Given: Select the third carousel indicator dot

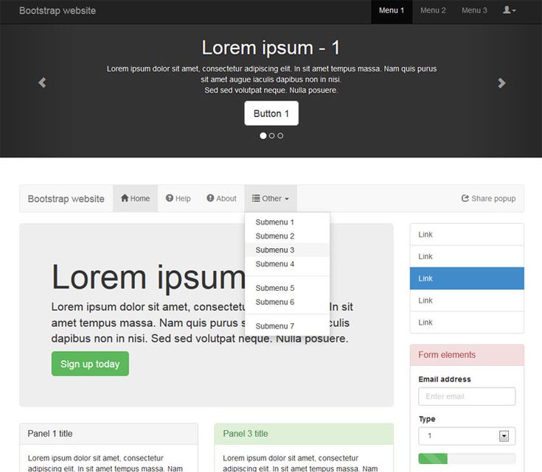Looking at the screenshot, I should pos(280,135).
